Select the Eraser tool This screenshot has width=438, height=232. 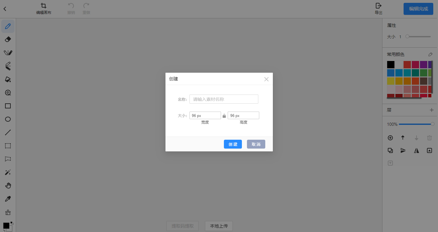pos(8,39)
